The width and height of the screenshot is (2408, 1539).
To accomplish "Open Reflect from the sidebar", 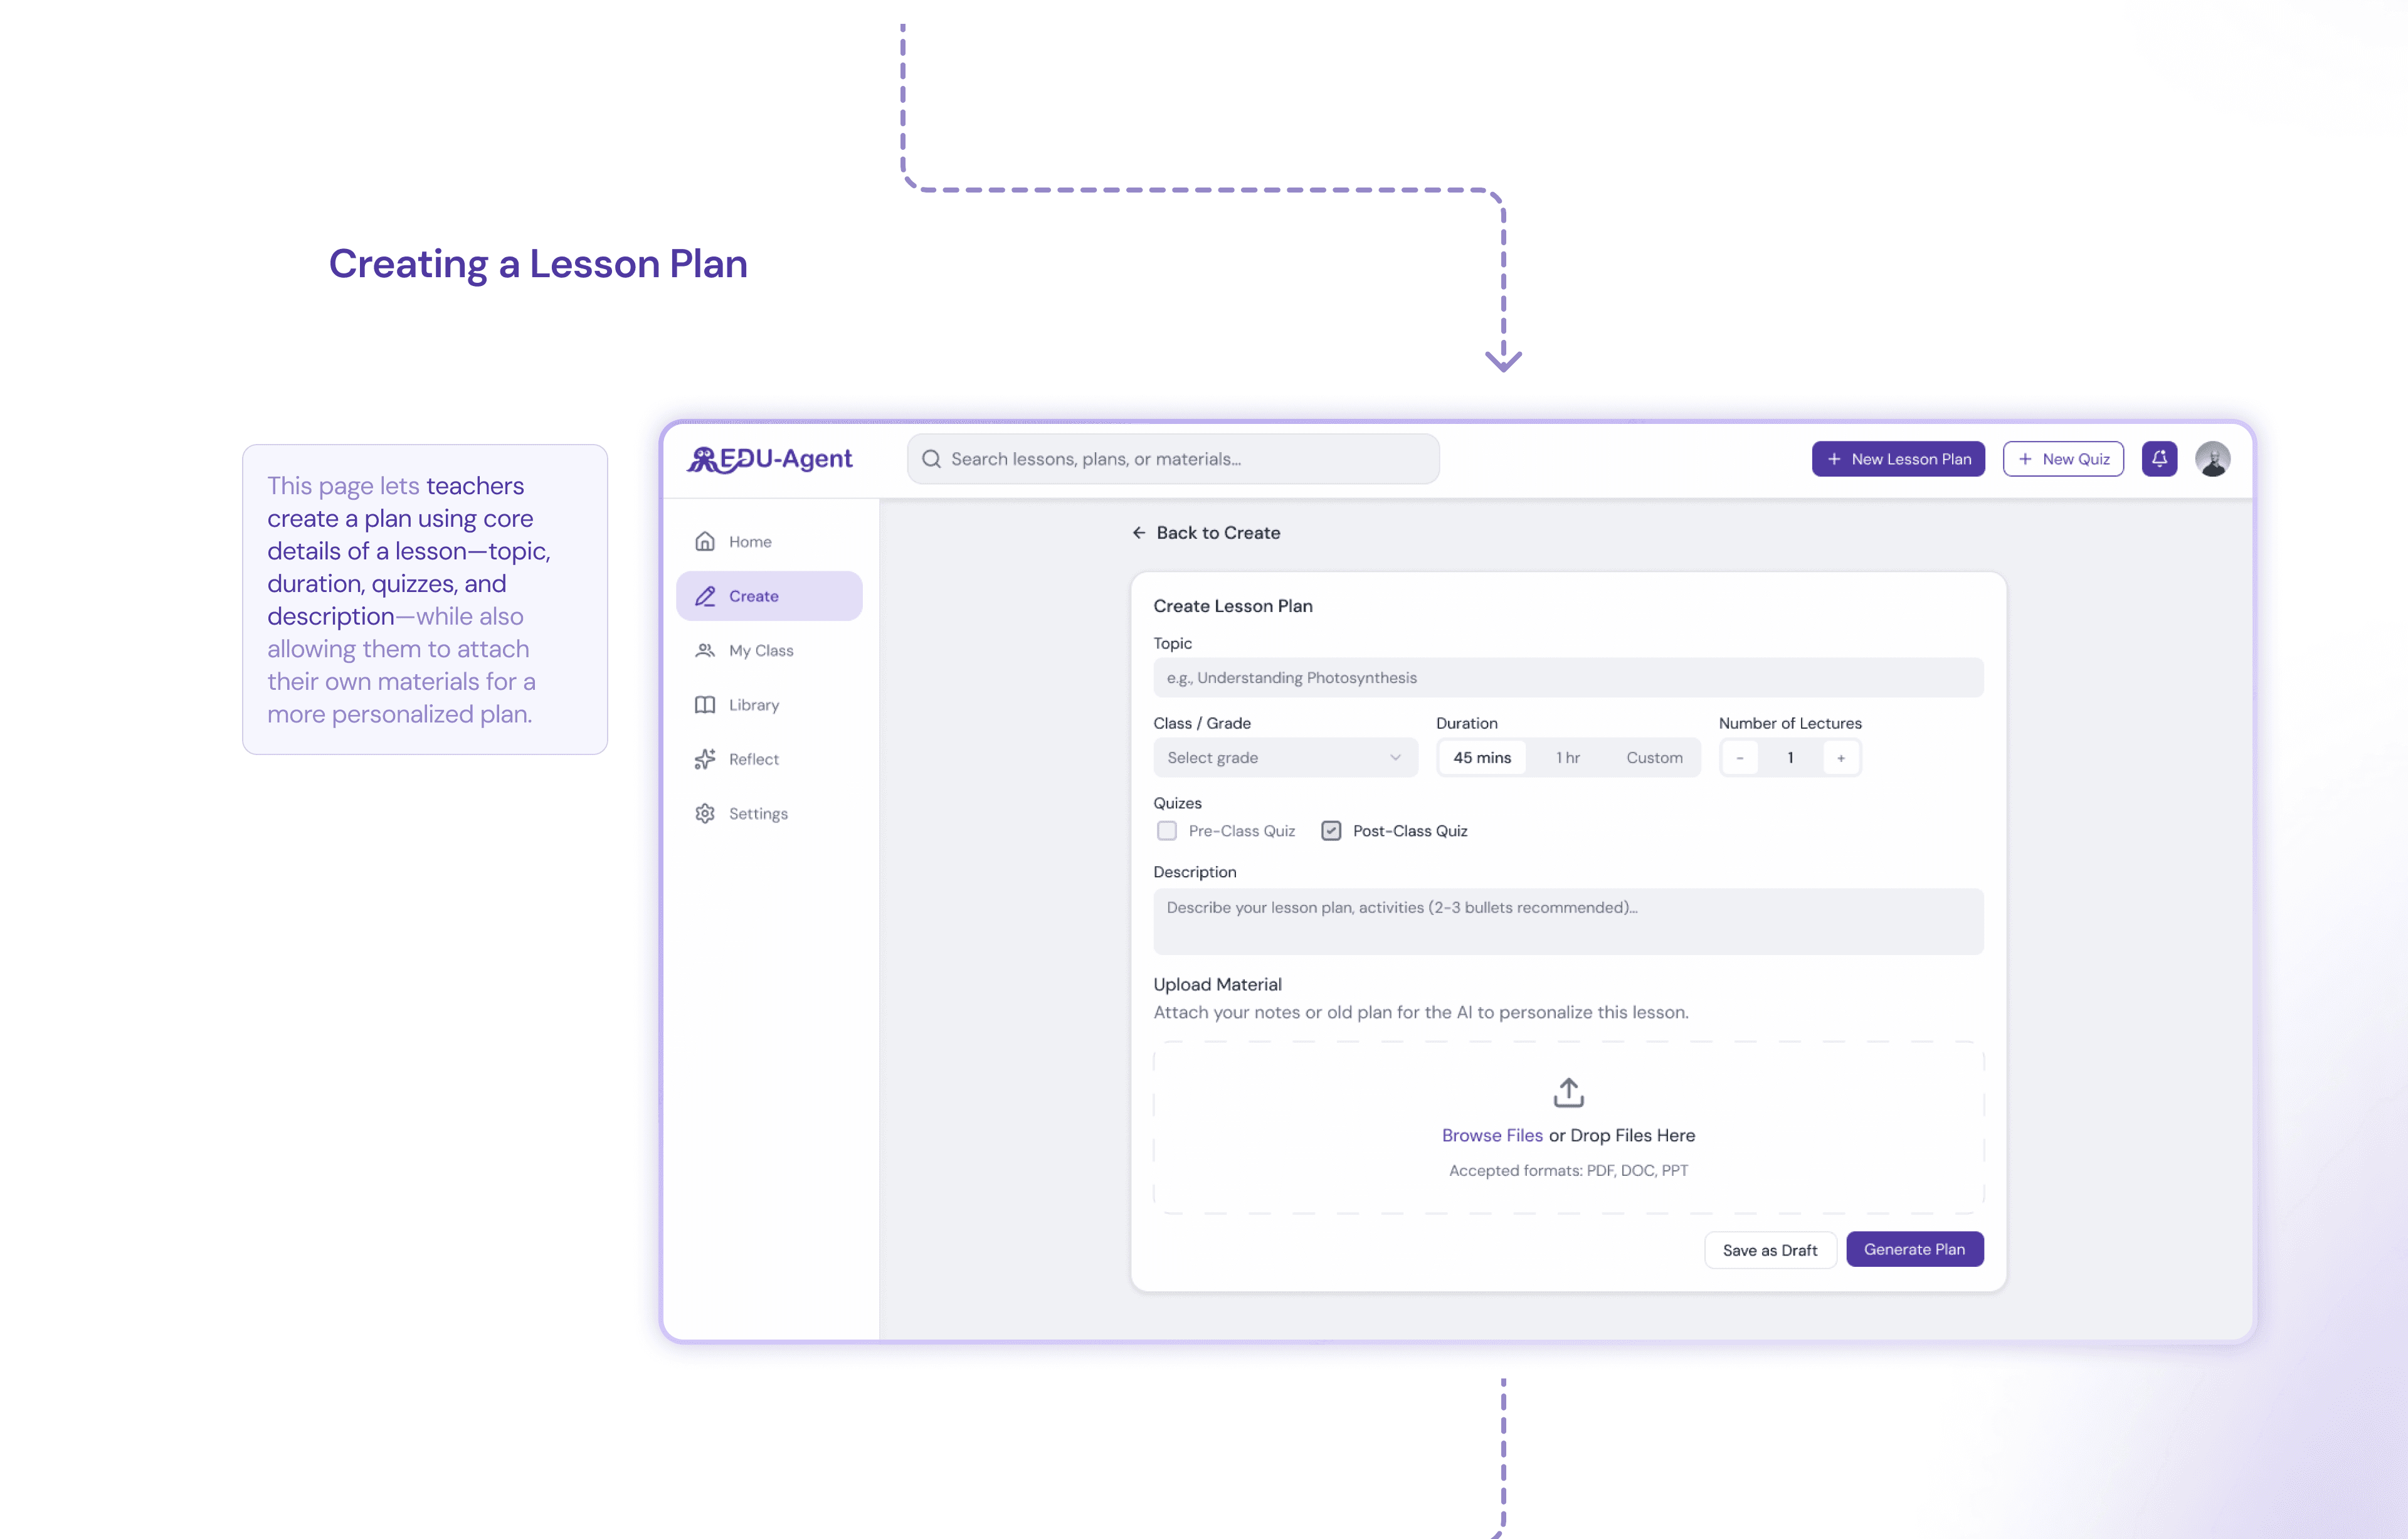I will [752, 759].
